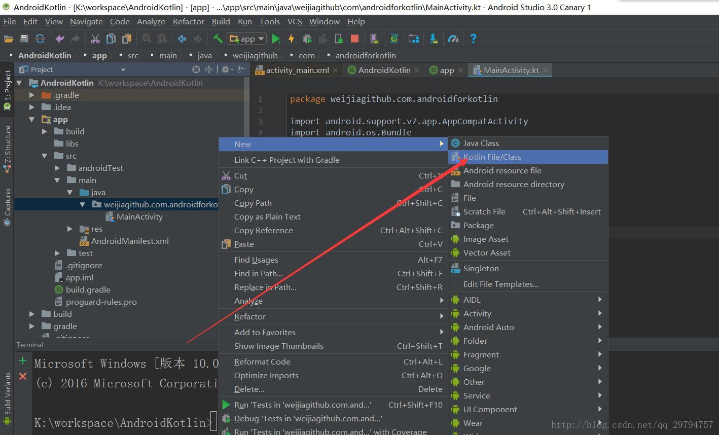This screenshot has height=435, width=719.
Task: Expand the androidTest folder
Action: tap(57, 168)
